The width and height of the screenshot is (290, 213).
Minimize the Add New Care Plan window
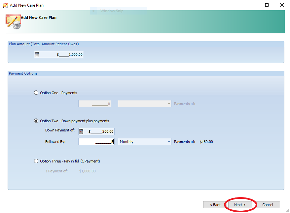252,5
